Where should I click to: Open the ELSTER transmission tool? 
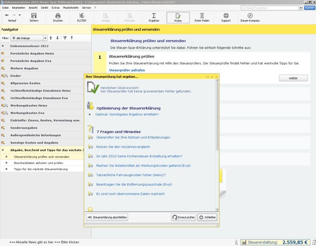(82, 17)
